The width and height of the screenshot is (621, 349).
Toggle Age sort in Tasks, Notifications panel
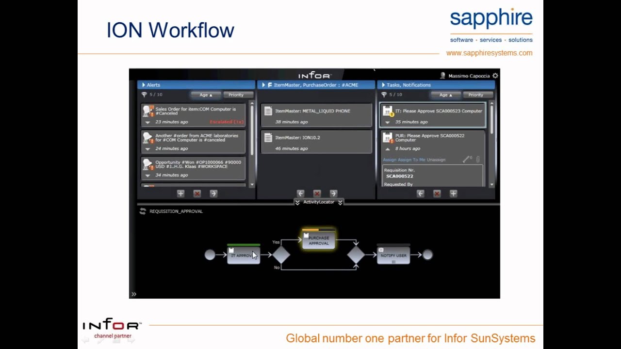coord(445,95)
